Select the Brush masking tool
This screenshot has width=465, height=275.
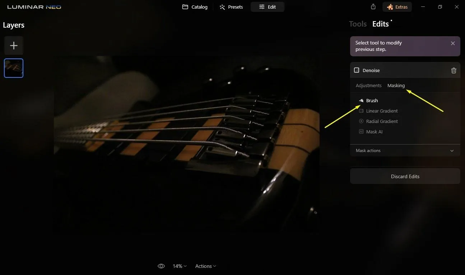[x=372, y=101]
